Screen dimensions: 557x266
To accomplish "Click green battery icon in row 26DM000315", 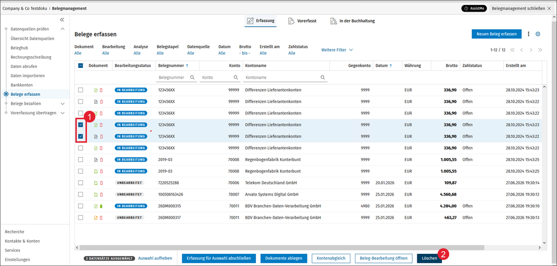I will tap(102, 206).
